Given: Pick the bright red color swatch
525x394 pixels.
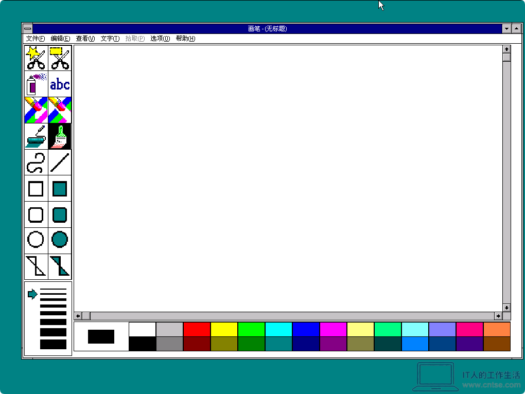Looking at the screenshot, I should click(197, 330).
